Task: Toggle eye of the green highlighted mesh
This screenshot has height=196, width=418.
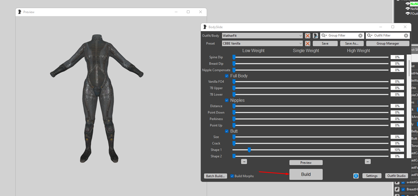Action: pyautogui.click(x=408, y=4)
